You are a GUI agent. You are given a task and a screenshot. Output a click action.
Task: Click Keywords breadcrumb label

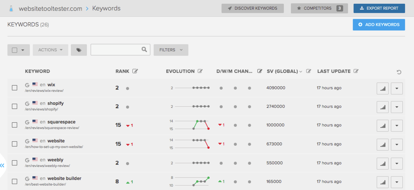pyautogui.click(x=106, y=9)
